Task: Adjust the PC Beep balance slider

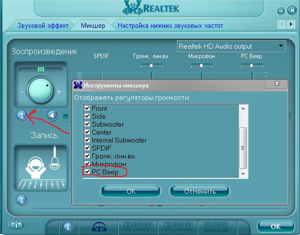Action: click(x=252, y=66)
